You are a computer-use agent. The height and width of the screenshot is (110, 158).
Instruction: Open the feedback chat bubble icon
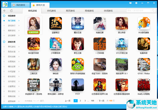click(x=130, y=3)
